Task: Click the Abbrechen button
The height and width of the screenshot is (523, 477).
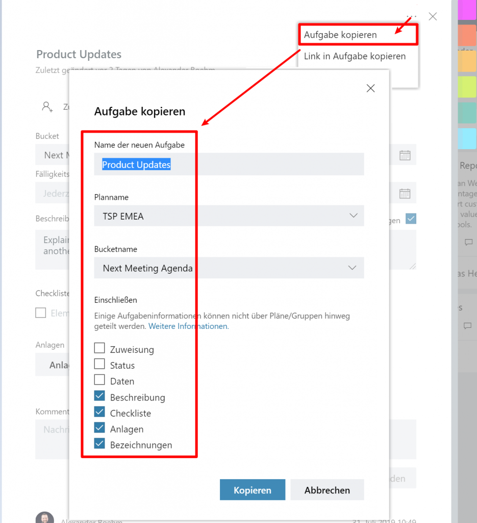Action: [x=327, y=490]
